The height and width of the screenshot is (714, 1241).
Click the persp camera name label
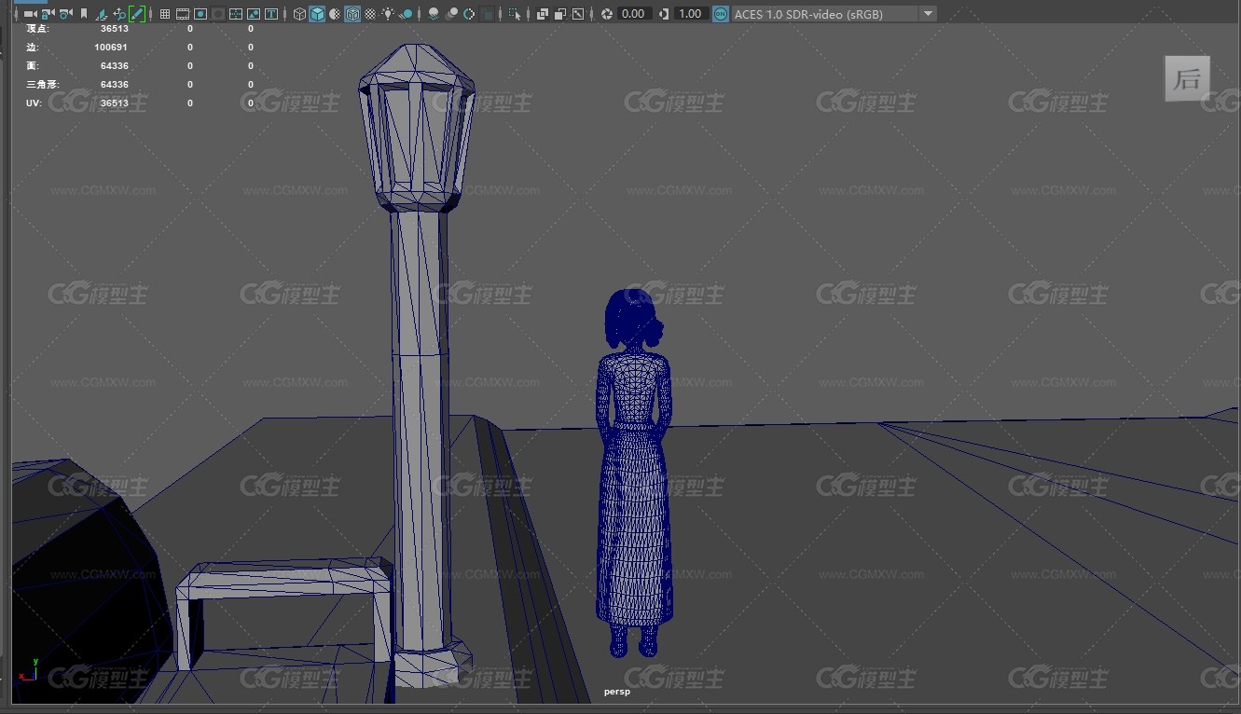coord(617,692)
